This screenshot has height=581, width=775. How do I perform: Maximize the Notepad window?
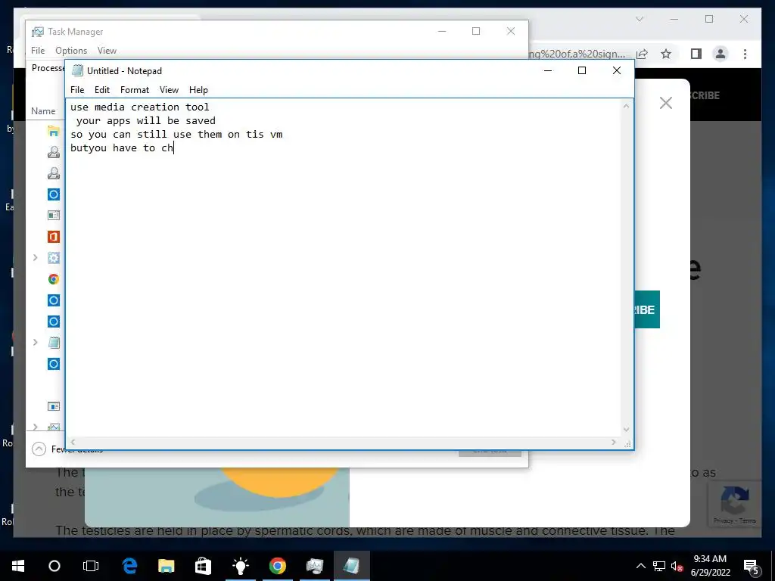click(x=582, y=70)
